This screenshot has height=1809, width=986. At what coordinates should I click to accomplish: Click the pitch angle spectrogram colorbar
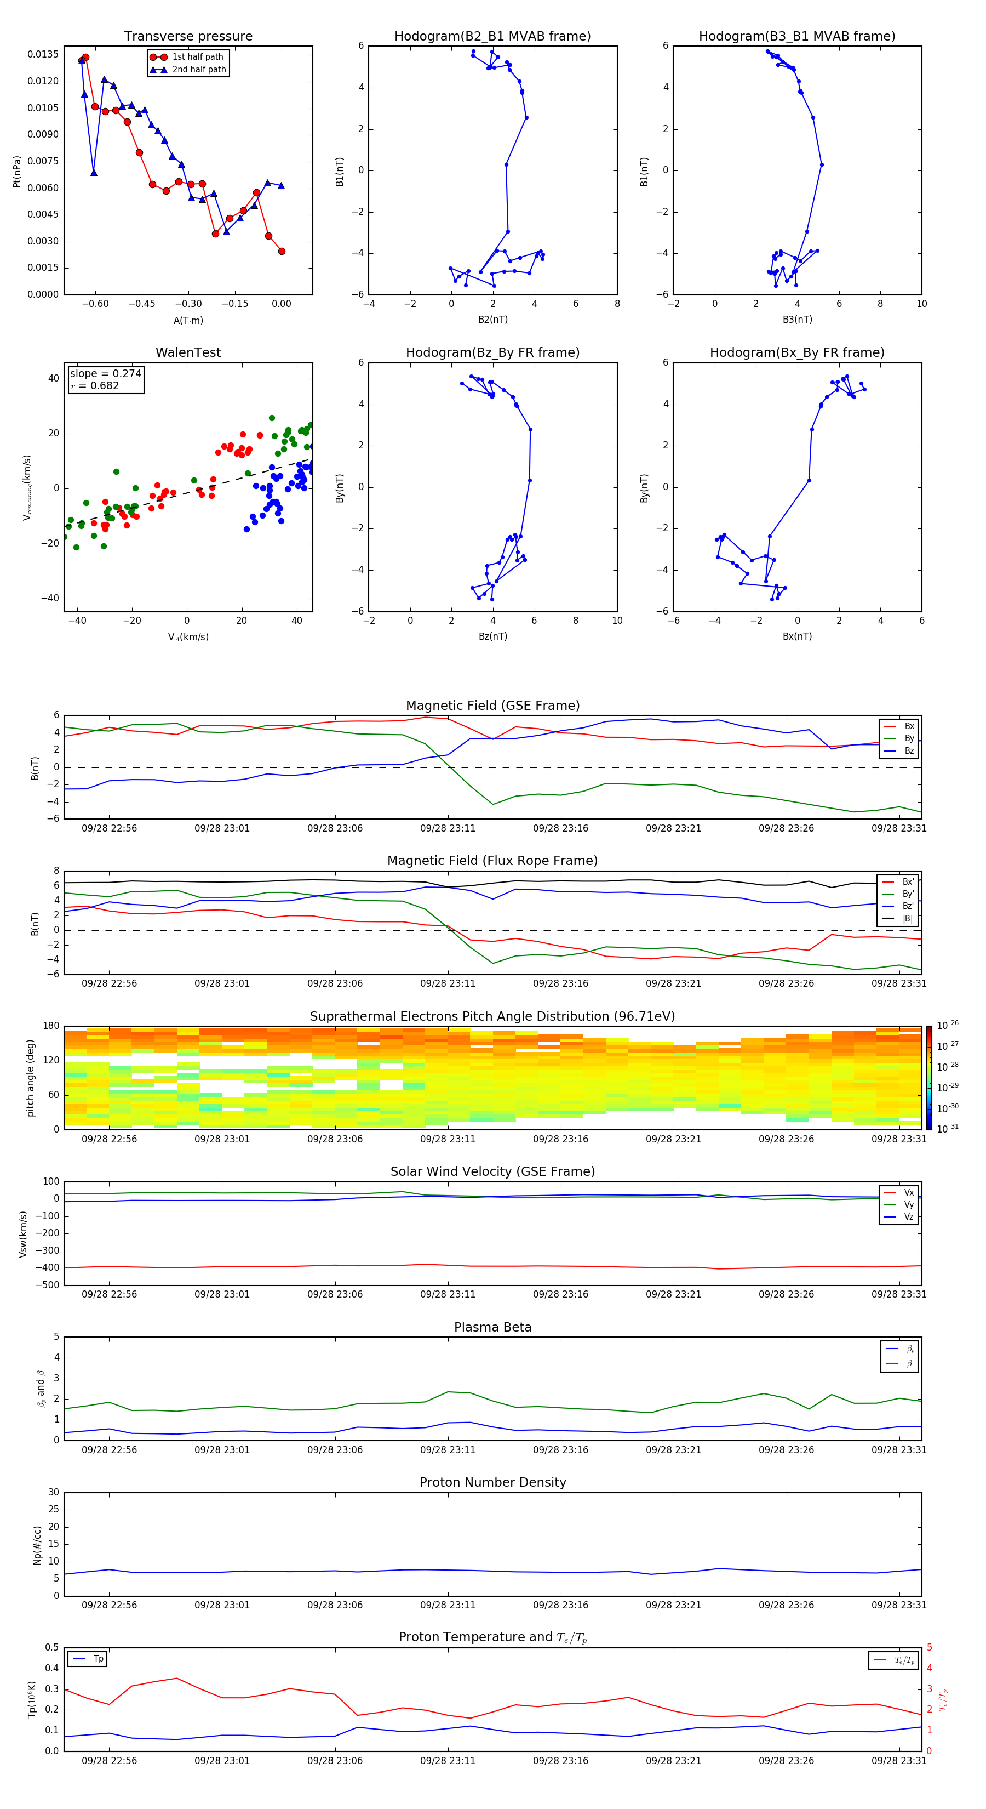[x=929, y=1078]
